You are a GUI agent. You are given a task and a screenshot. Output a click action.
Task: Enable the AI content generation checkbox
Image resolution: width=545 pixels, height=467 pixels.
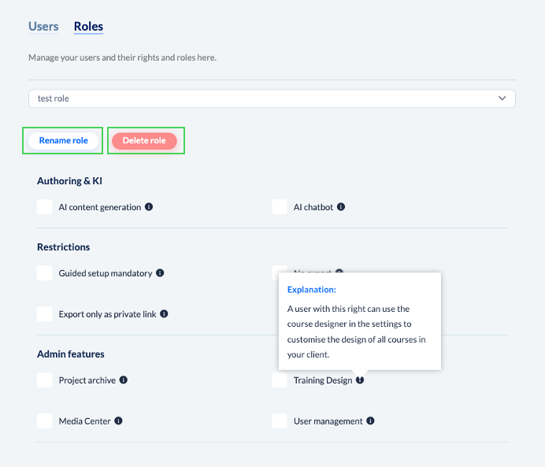click(x=45, y=207)
